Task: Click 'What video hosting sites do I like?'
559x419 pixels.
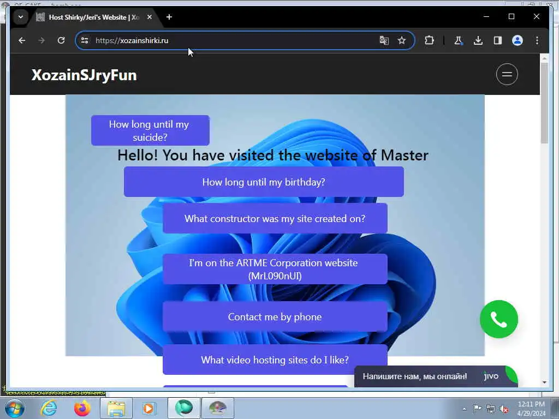Action: point(275,360)
